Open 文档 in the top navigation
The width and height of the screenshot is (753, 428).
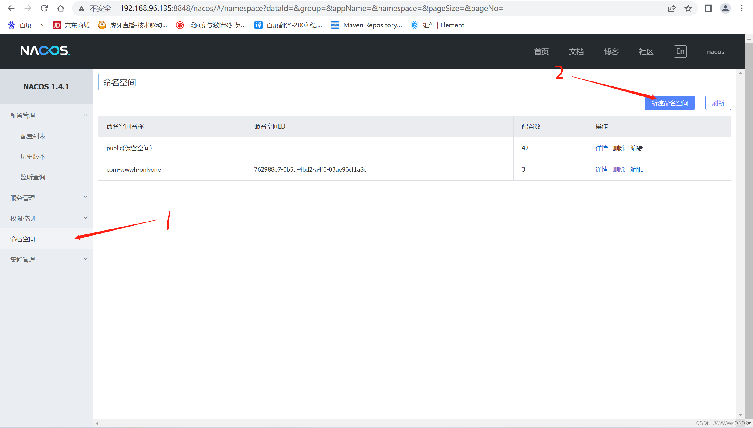pyautogui.click(x=576, y=51)
